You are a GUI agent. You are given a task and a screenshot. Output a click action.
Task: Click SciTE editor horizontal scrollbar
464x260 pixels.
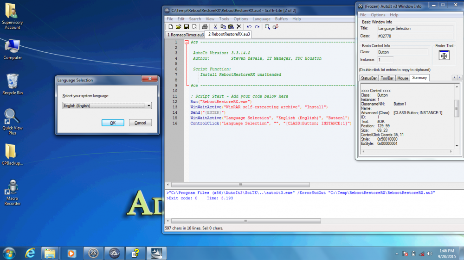point(240,185)
